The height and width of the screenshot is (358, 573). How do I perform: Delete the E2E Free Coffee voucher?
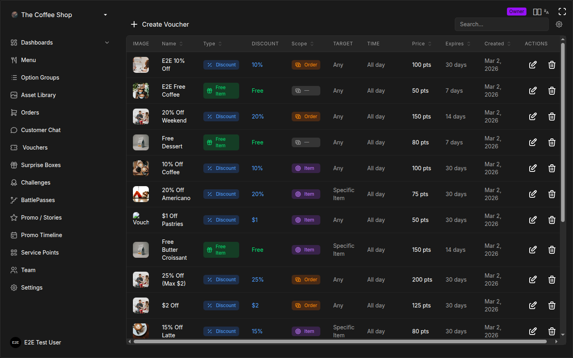(x=552, y=91)
